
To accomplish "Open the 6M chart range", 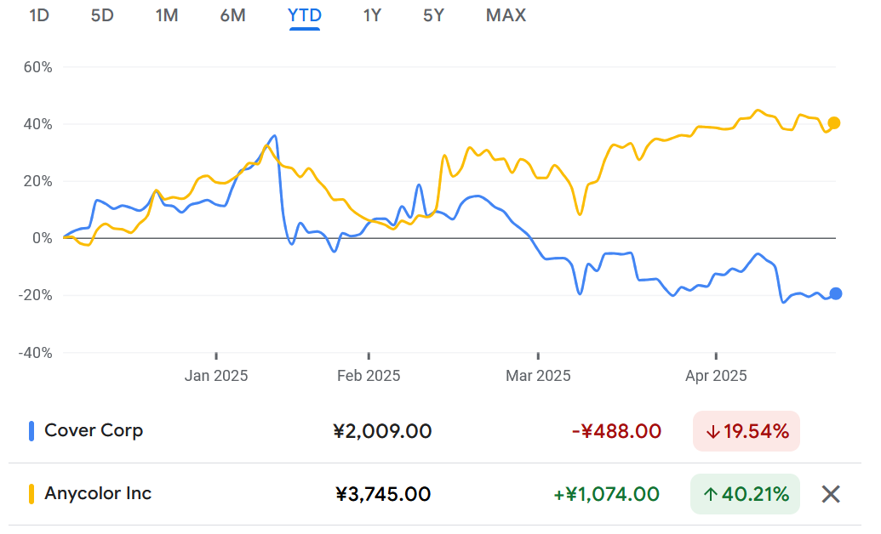I will (232, 15).
